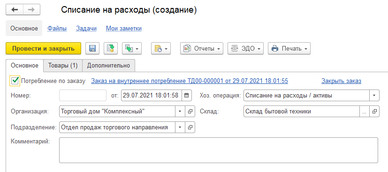
Task: Open the reminders clock document icon
Action: coord(161,48)
